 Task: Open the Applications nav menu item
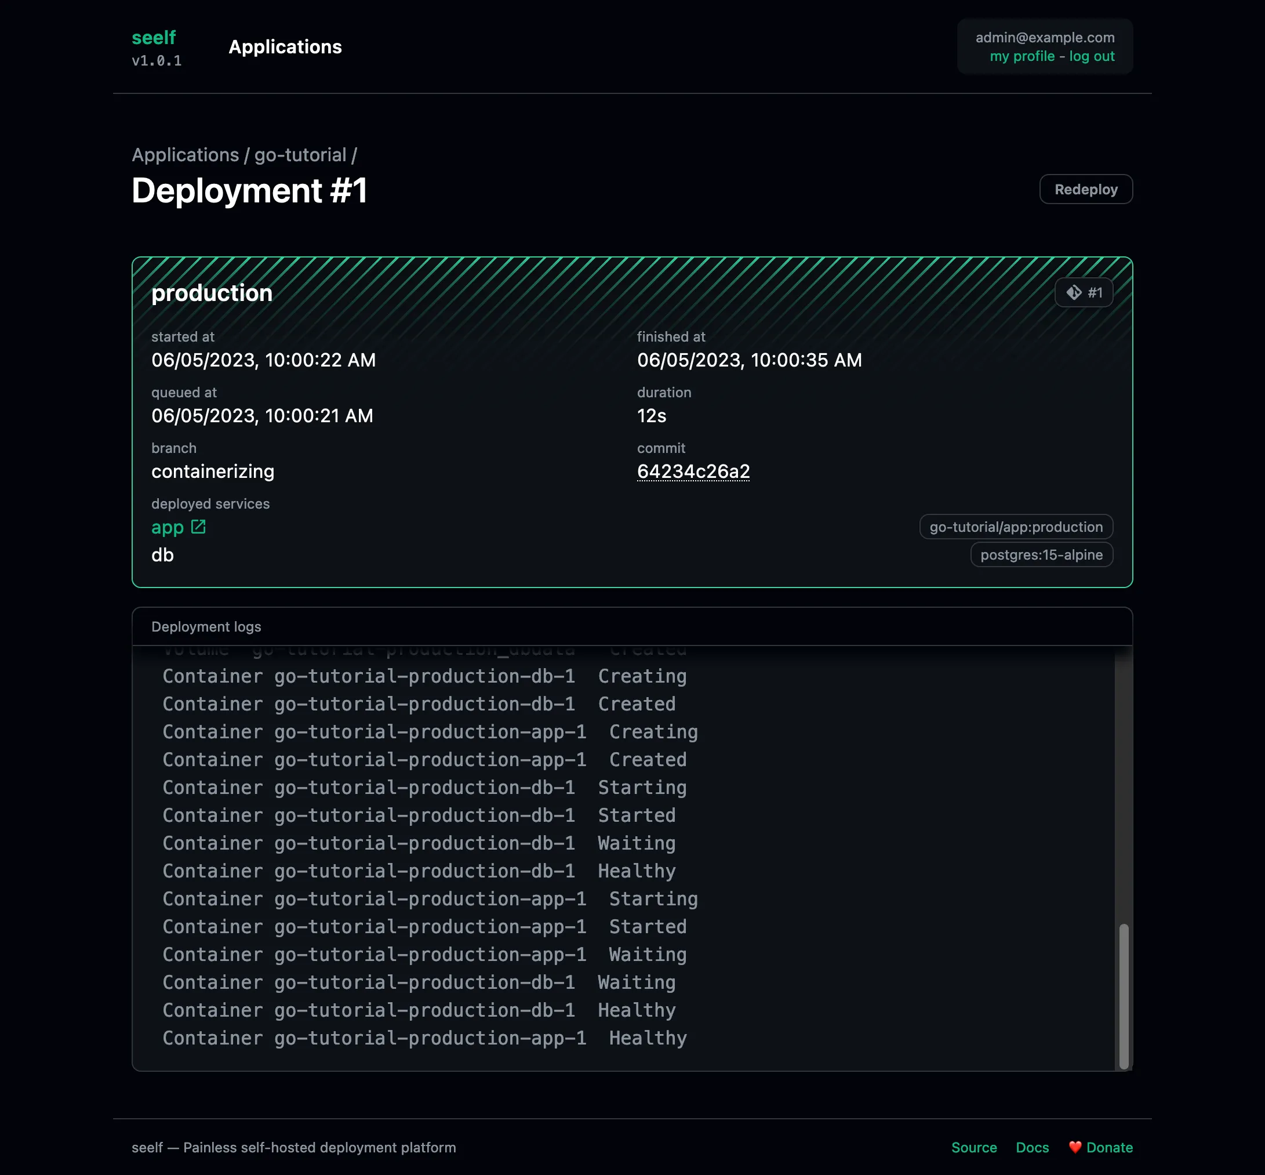pos(285,46)
